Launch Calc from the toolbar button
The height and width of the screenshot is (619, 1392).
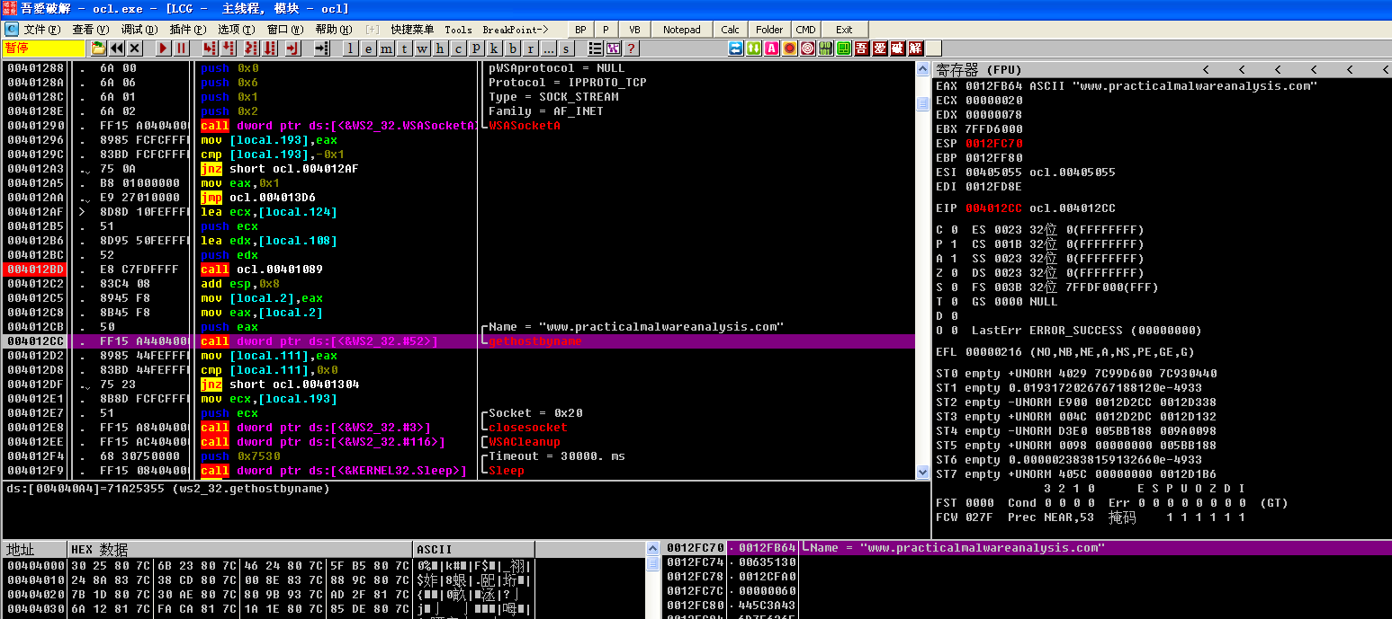[x=731, y=30]
